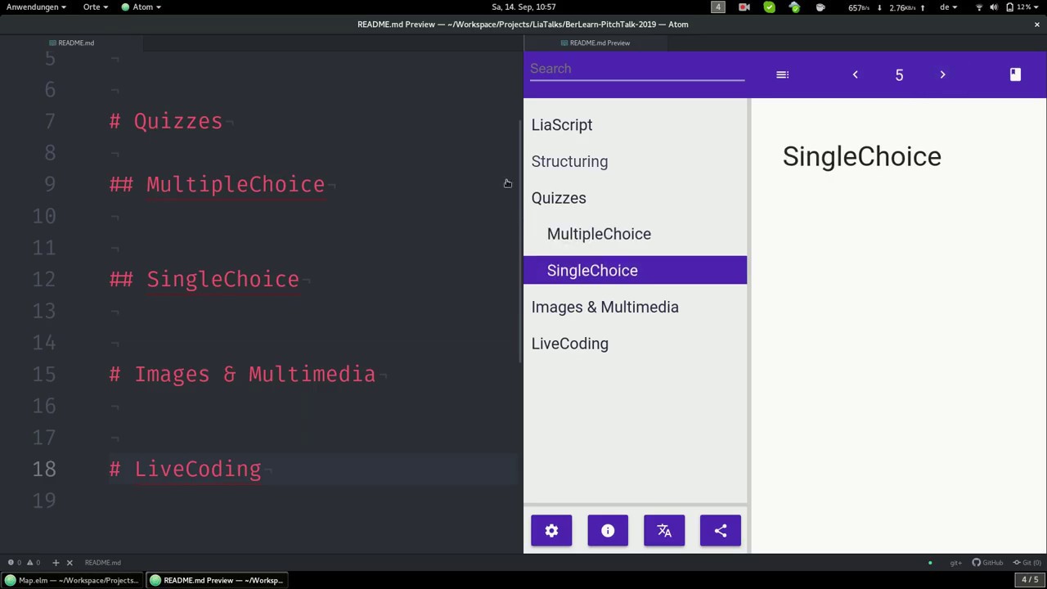Image resolution: width=1047 pixels, height=589 pixels.
Task: Select README.md Preview window in taskbar
Action: (x=217, y=580)
